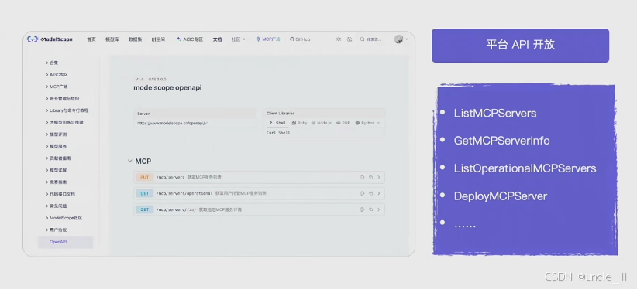Expand the /mcp/servers/{id} row chevron
The height and width of the screenshot is (289, 637).
[x=379, y=209]
